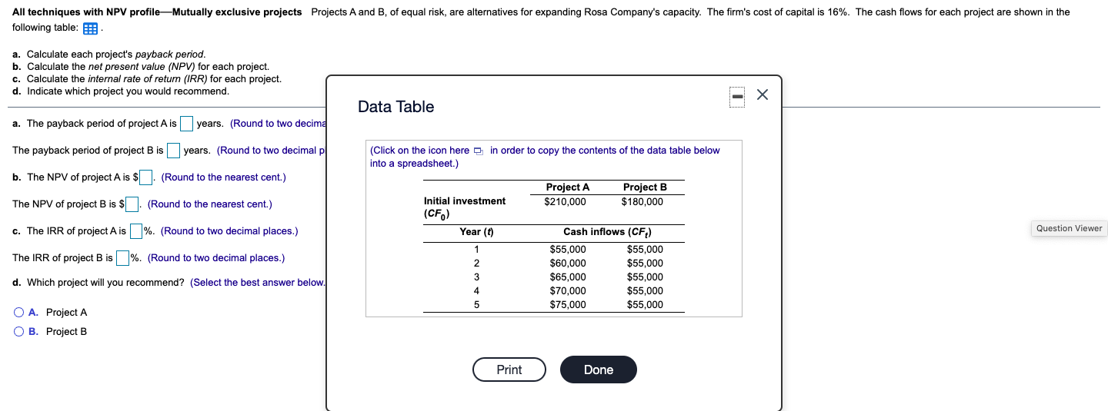Viewport: 1108px width, 411px height.
Task: Click Project A's $210,000 initial investment cell
Action: [565, 201]
